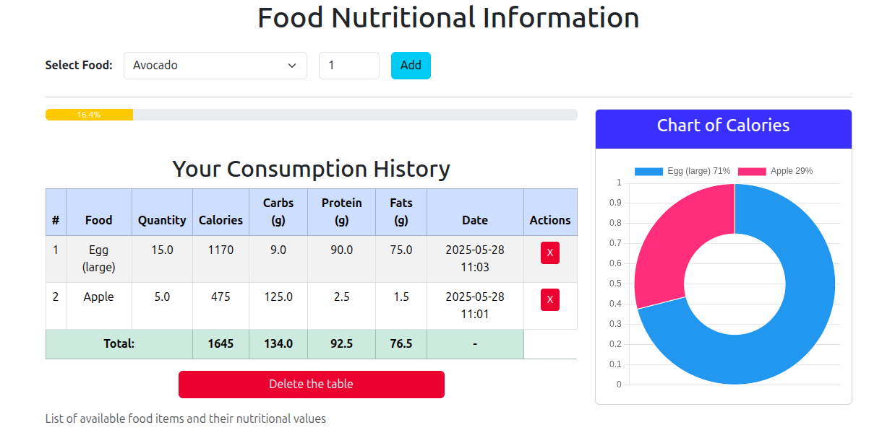Click the Apple date cell 2025-05-28 11:01
Screen dimensions: 882x430
click(x=475, y=306)
